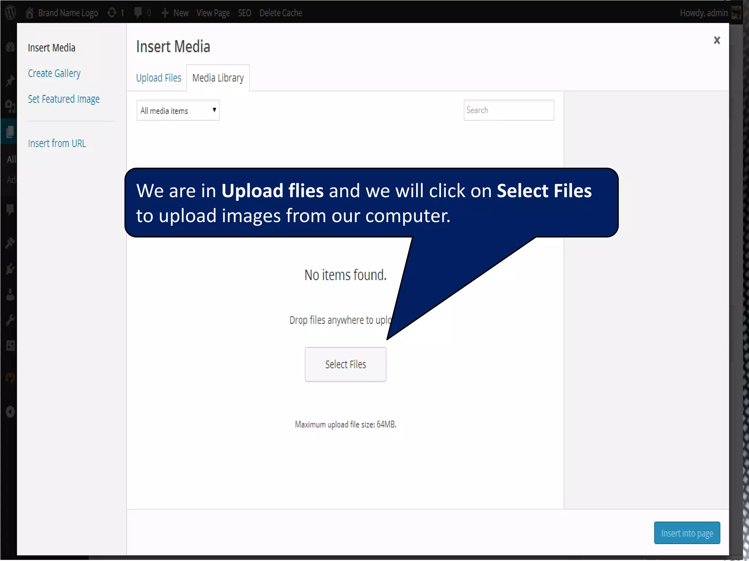Click the Users icon in admin sidebar
Image resolution: width=749 pixels, height=561 pixels.
click(x=10, y=294)
